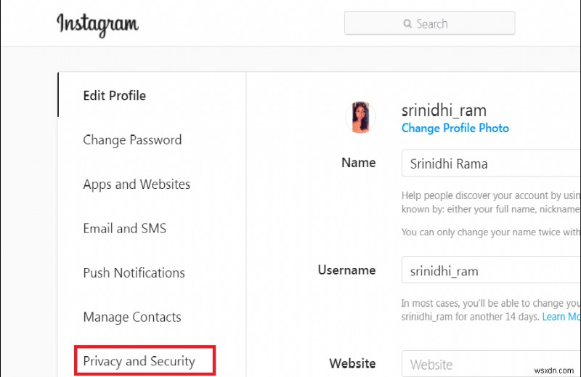Click the srinidhi_ram heading beside the avatar
Viewport: 581px width, 377px height.
point(444,110)
